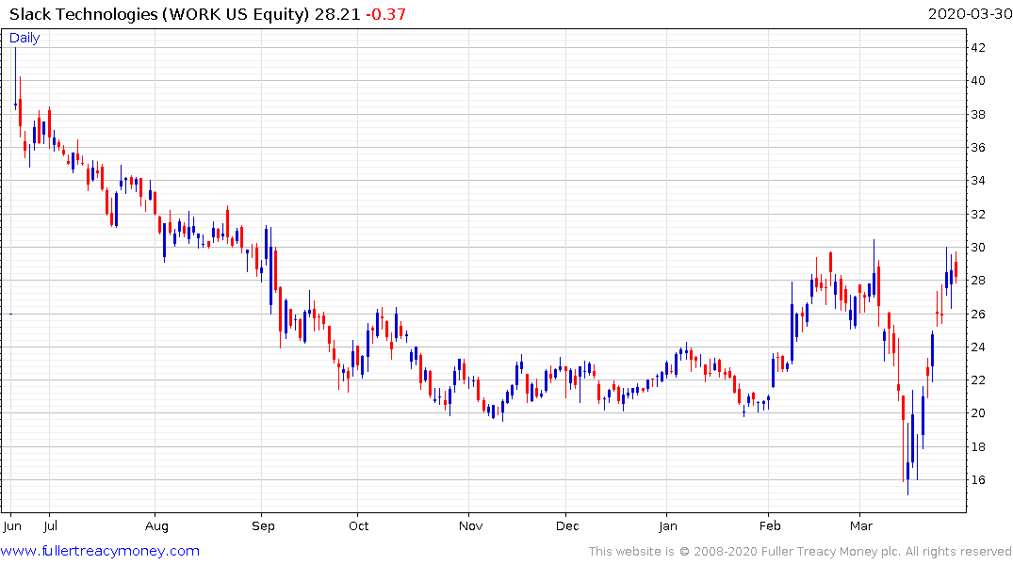Click the red price change -0.37
The width and height of the screenshot is (1013, 565).
[x=385, y=14]
